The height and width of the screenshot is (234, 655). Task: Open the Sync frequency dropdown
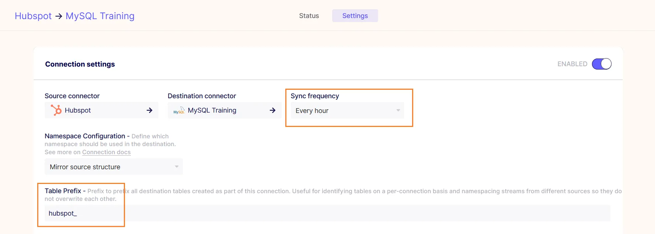coord(347,110)
